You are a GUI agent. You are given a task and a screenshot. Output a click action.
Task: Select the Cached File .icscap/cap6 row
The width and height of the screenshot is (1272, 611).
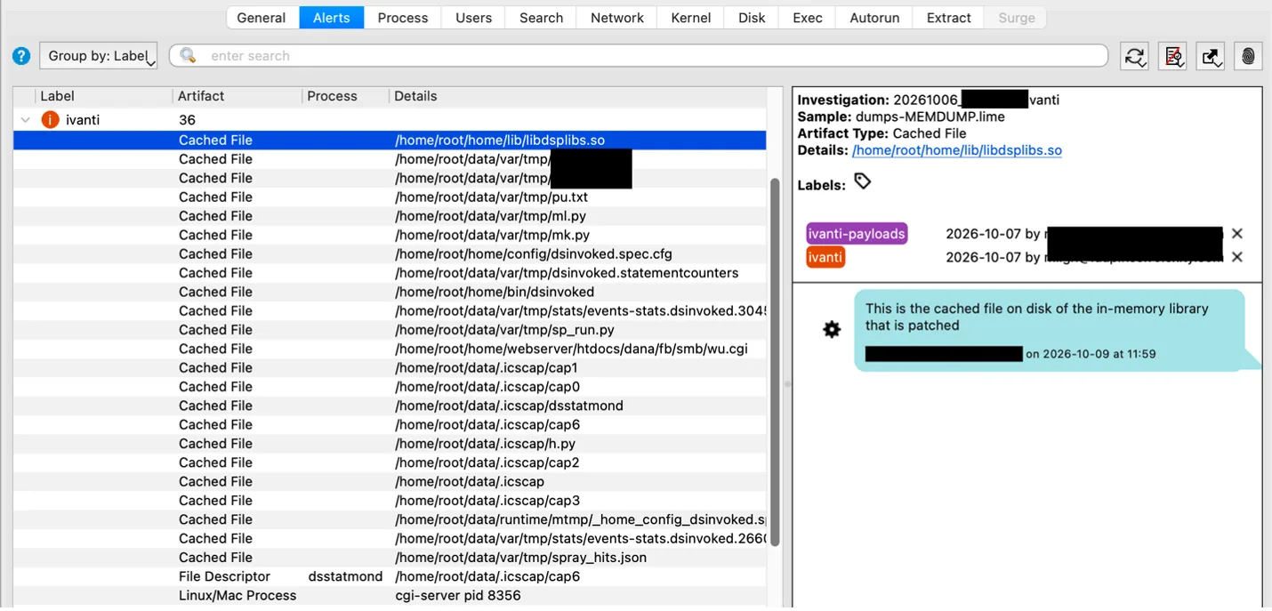[390, 424]
